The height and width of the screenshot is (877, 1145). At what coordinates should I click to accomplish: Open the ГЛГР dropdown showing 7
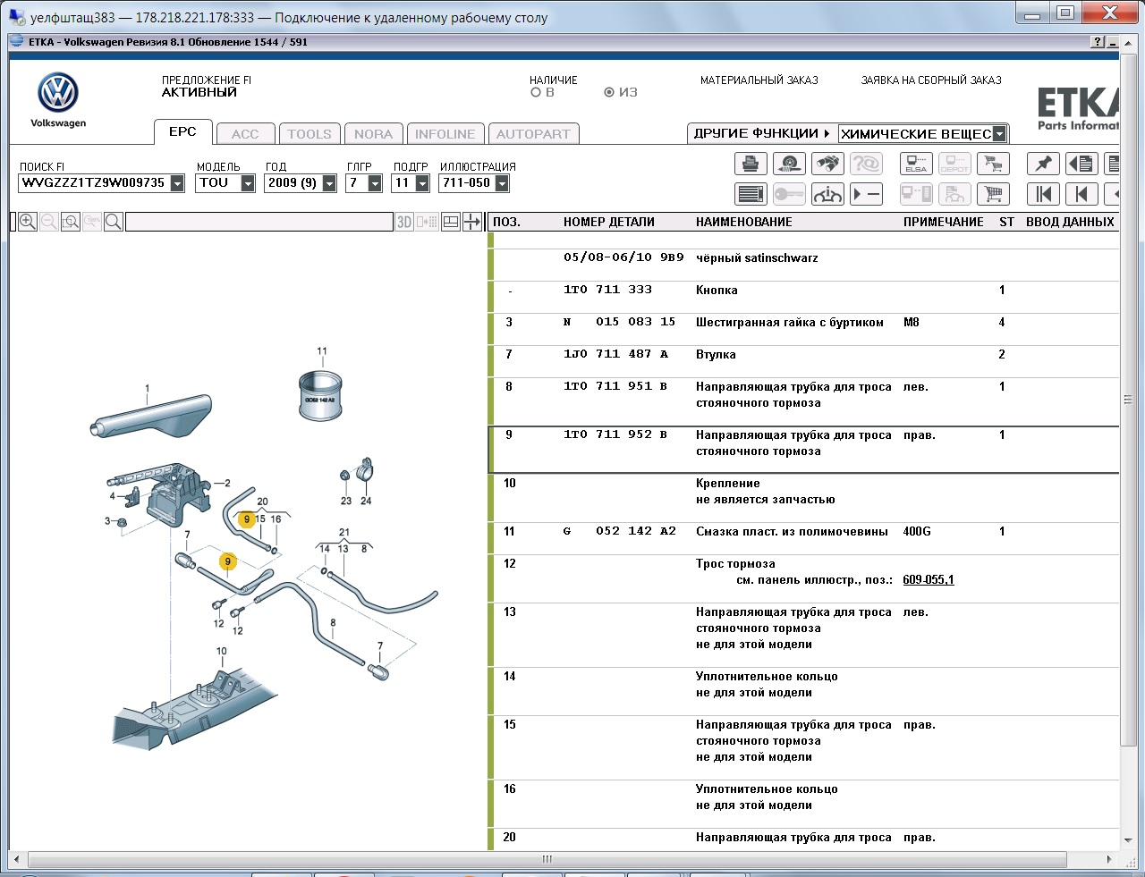[375, 183]
